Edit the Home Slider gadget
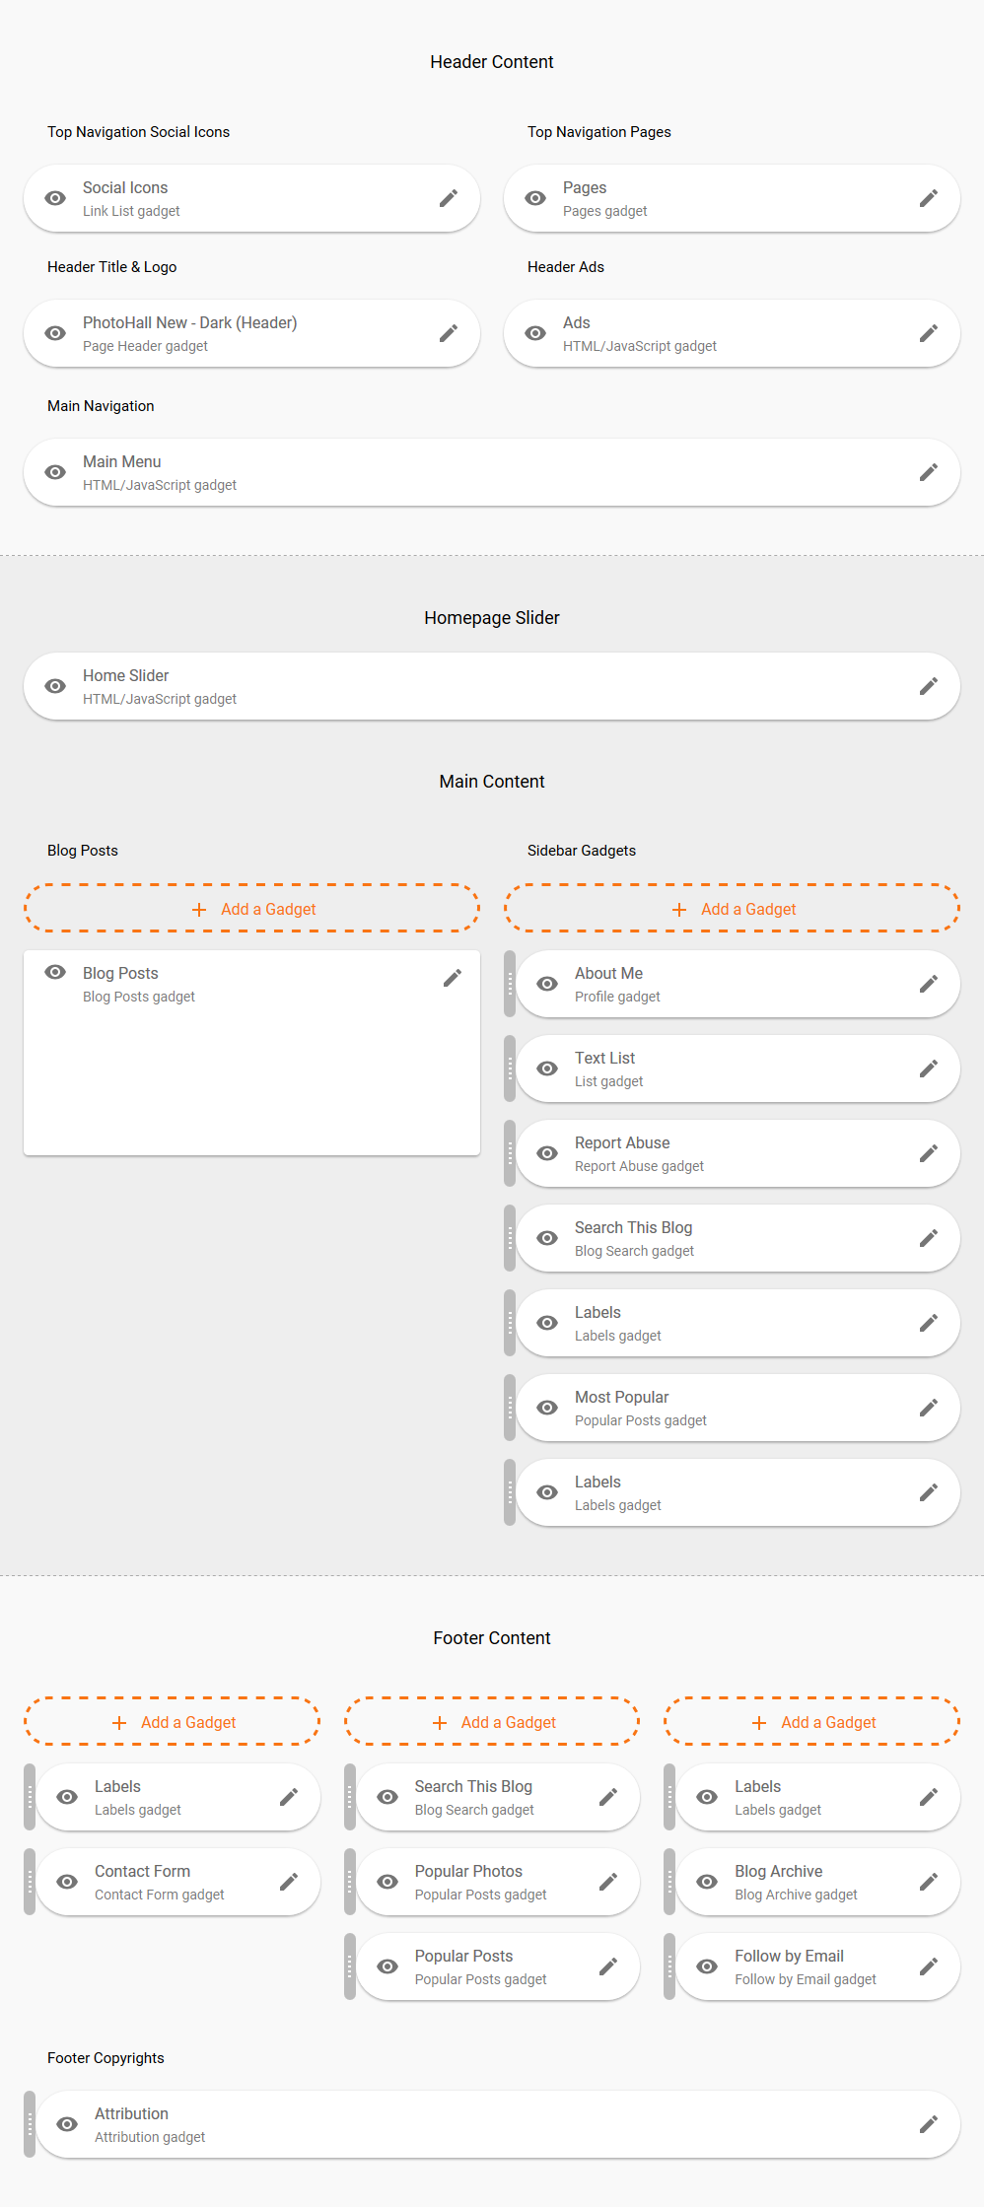The image size is (984, 2207). 928,687
